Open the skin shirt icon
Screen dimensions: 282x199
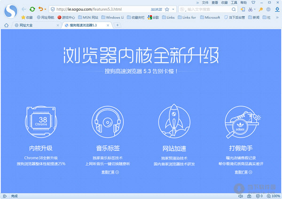point(253,2)
